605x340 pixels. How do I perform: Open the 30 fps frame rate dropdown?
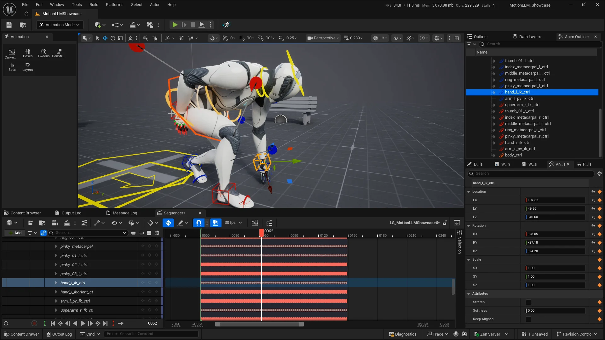(x=233, y=223)
